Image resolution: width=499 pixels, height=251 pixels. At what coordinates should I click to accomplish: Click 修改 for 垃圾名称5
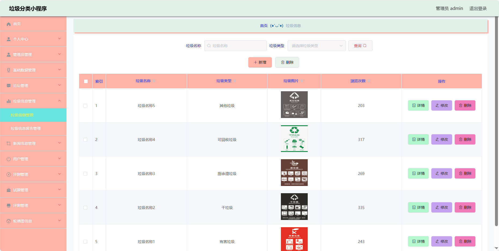pyautogui.click(x=442, y=105)
